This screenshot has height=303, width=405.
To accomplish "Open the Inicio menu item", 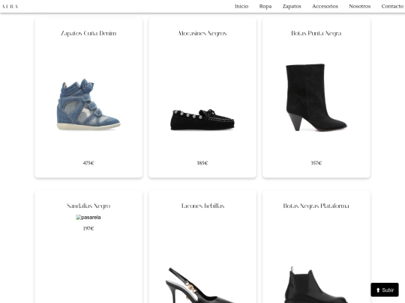I will click(241, 6).
